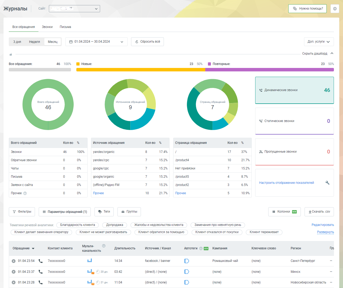
Task: Open the Сайт selection dropdown
Action: tap(74, 9)
